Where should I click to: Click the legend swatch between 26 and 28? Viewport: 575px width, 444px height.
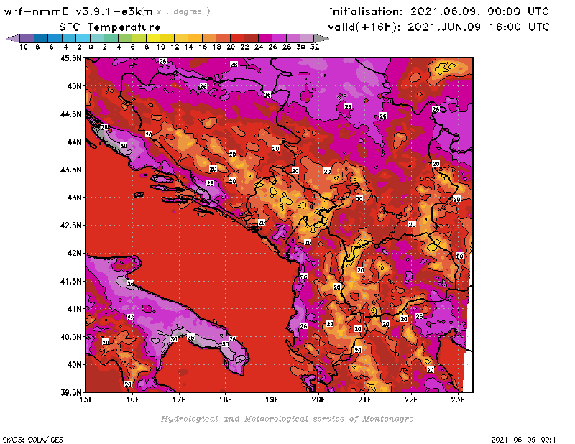click(279, 38)
